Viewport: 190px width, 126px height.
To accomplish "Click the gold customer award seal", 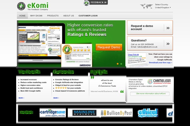I will 67,49.
